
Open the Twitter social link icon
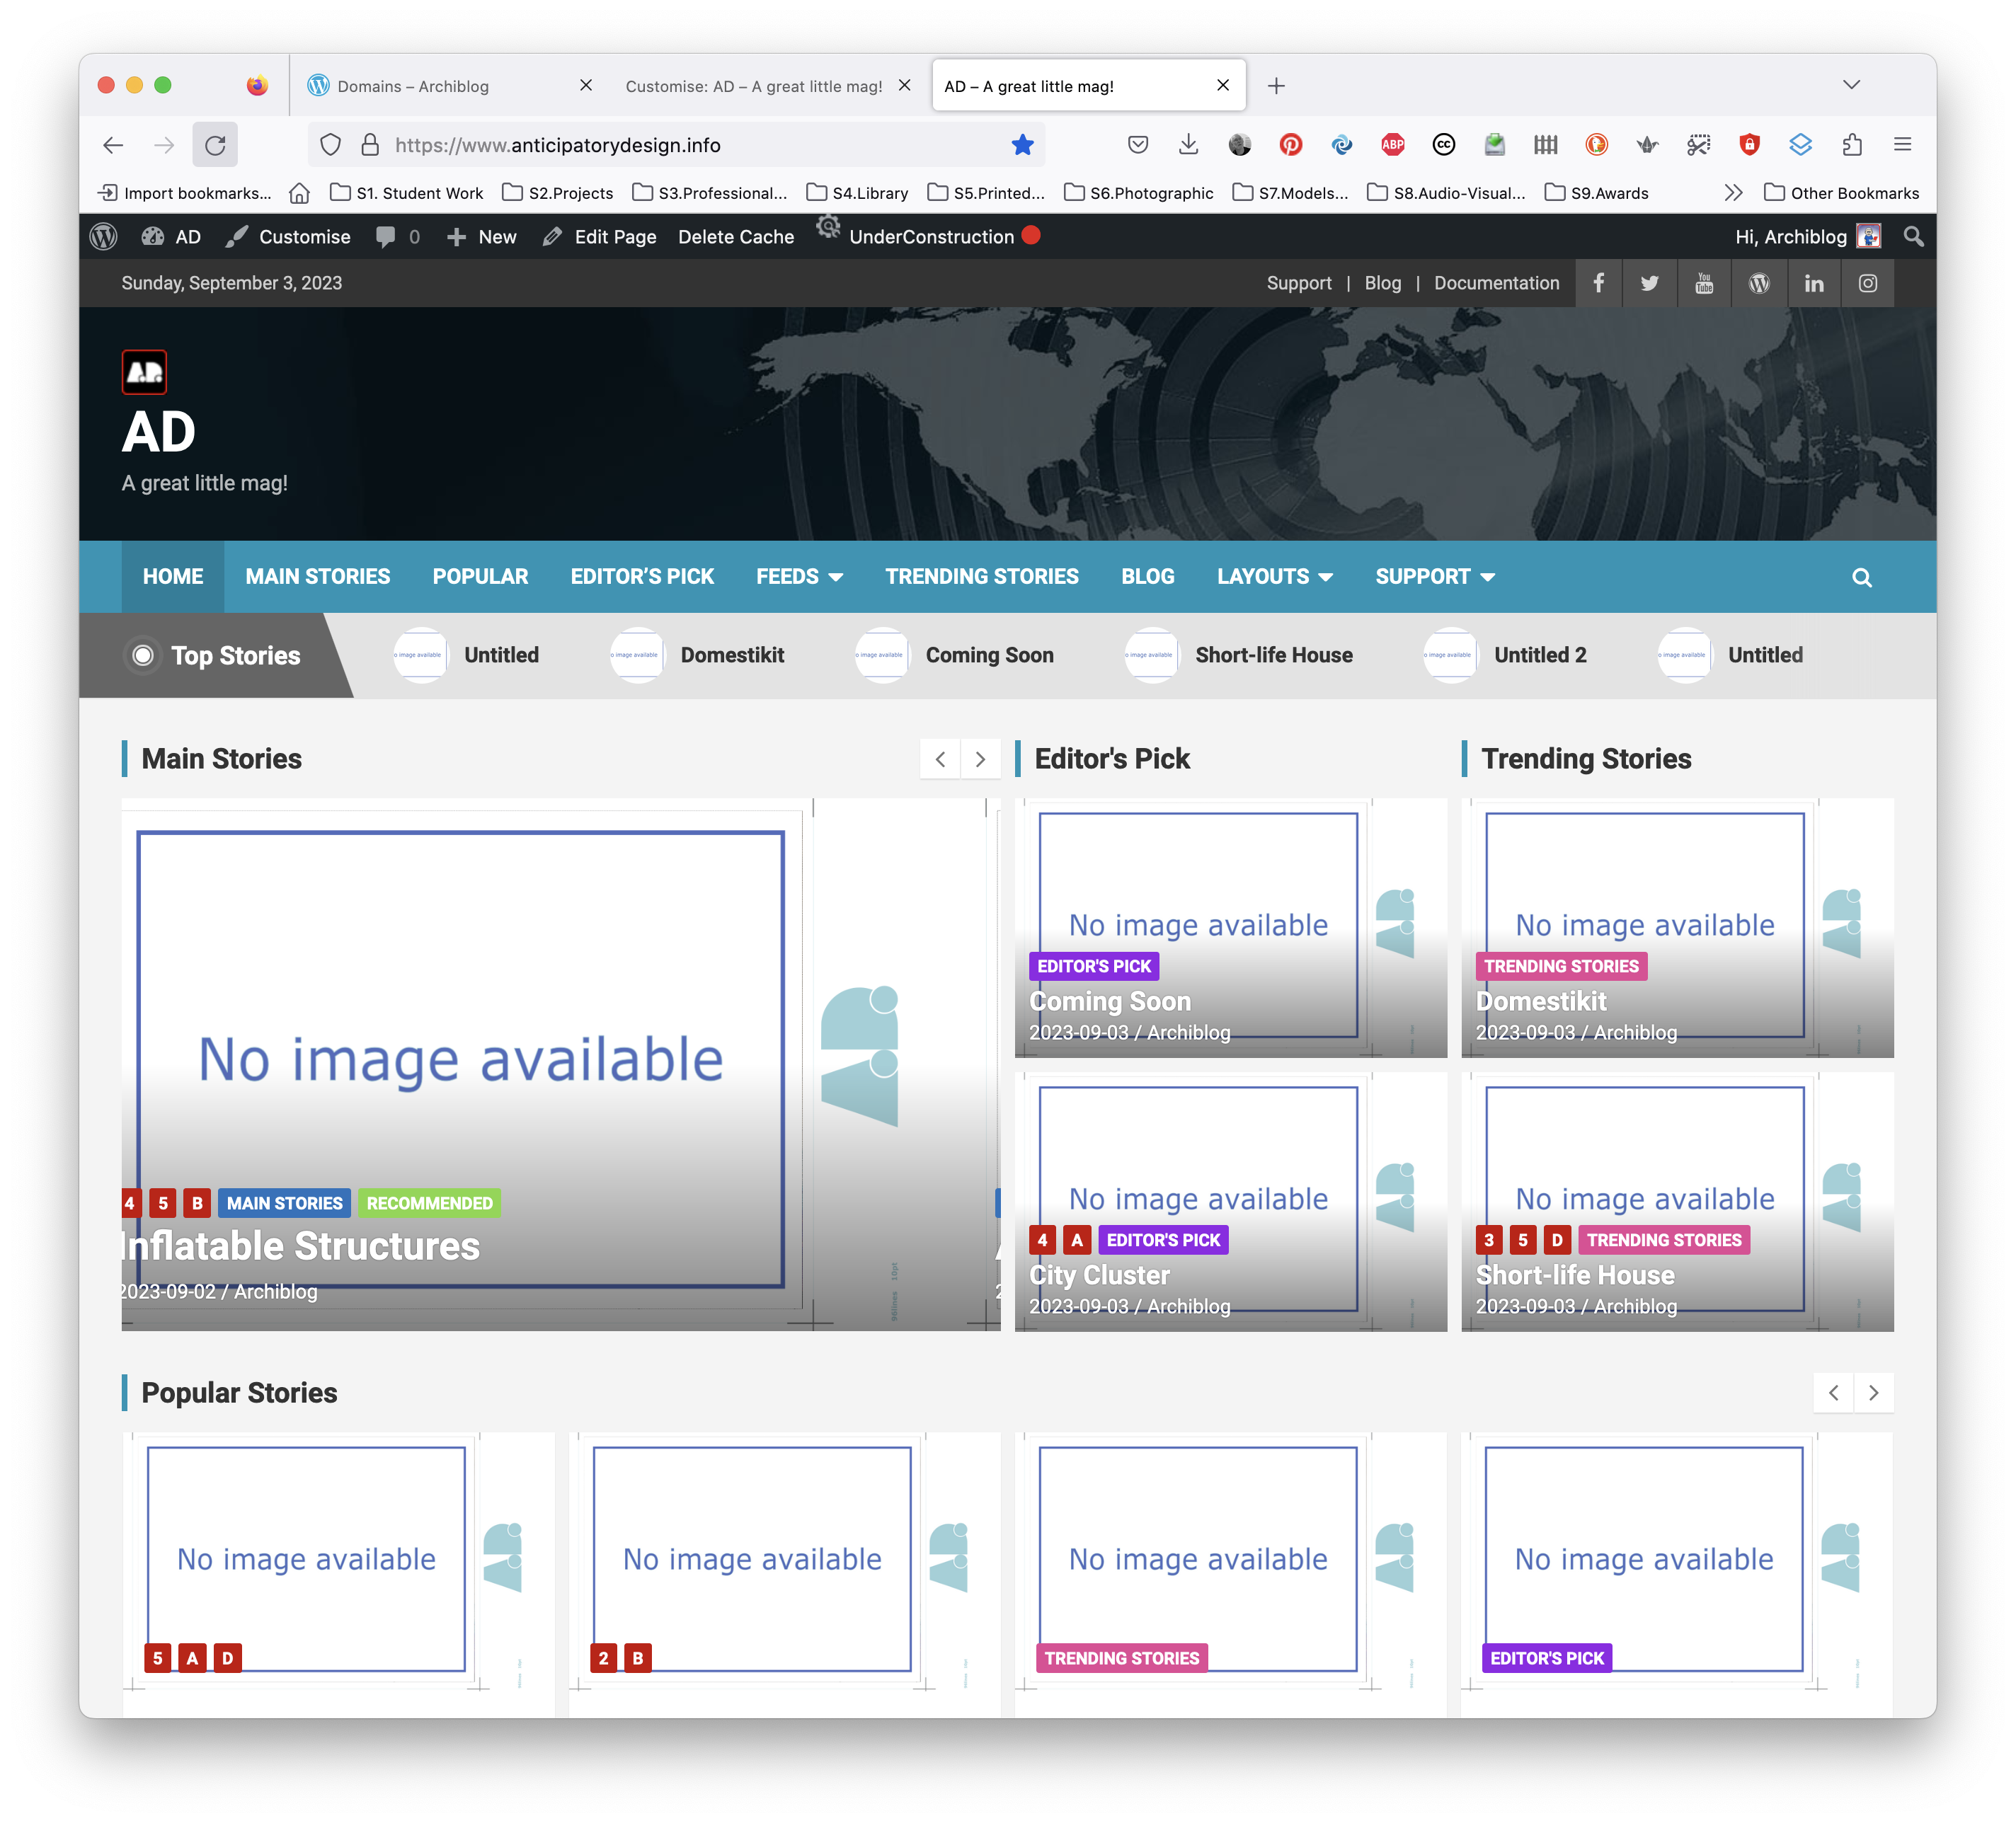click(x=1649, y=283)
